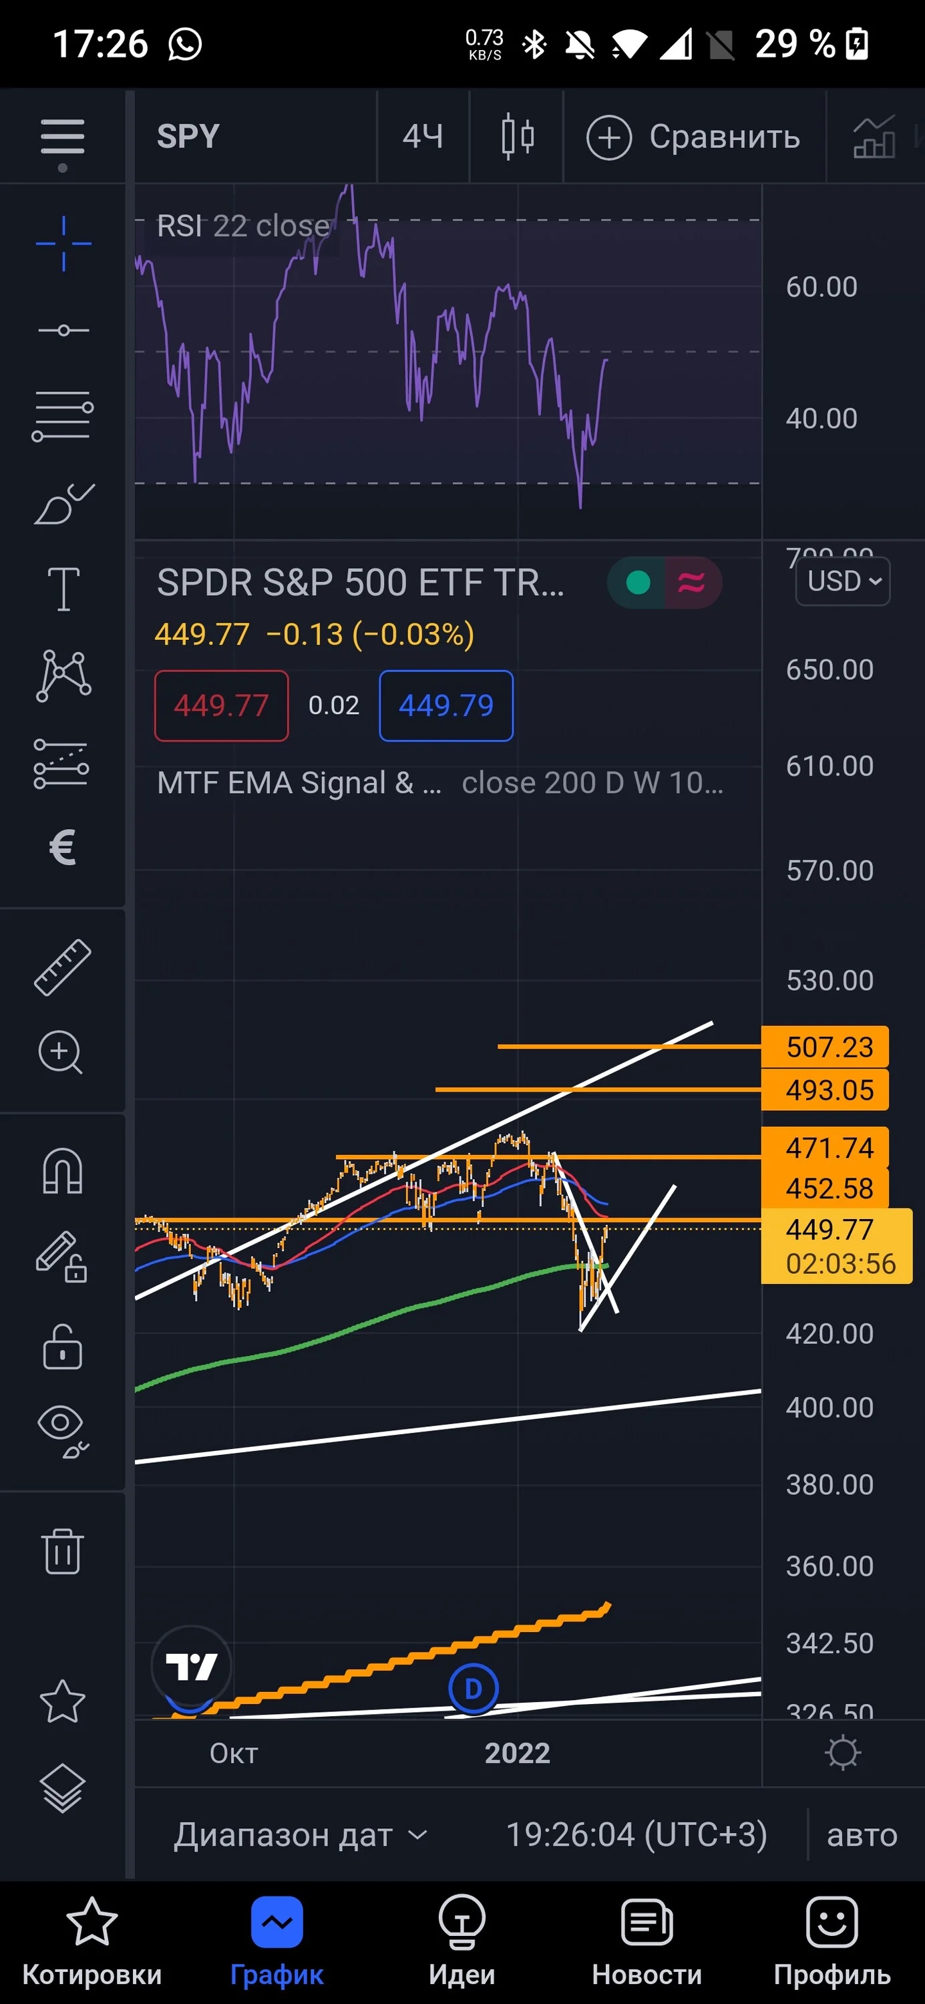Viewport: 925px width, 2004px height.
Task: Delete drawings with trash icon
Action: (x=62, y=1551)
